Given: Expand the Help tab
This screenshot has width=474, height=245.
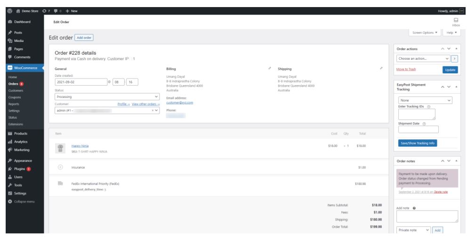Looking at the screenshot, I should click(451, 32).
